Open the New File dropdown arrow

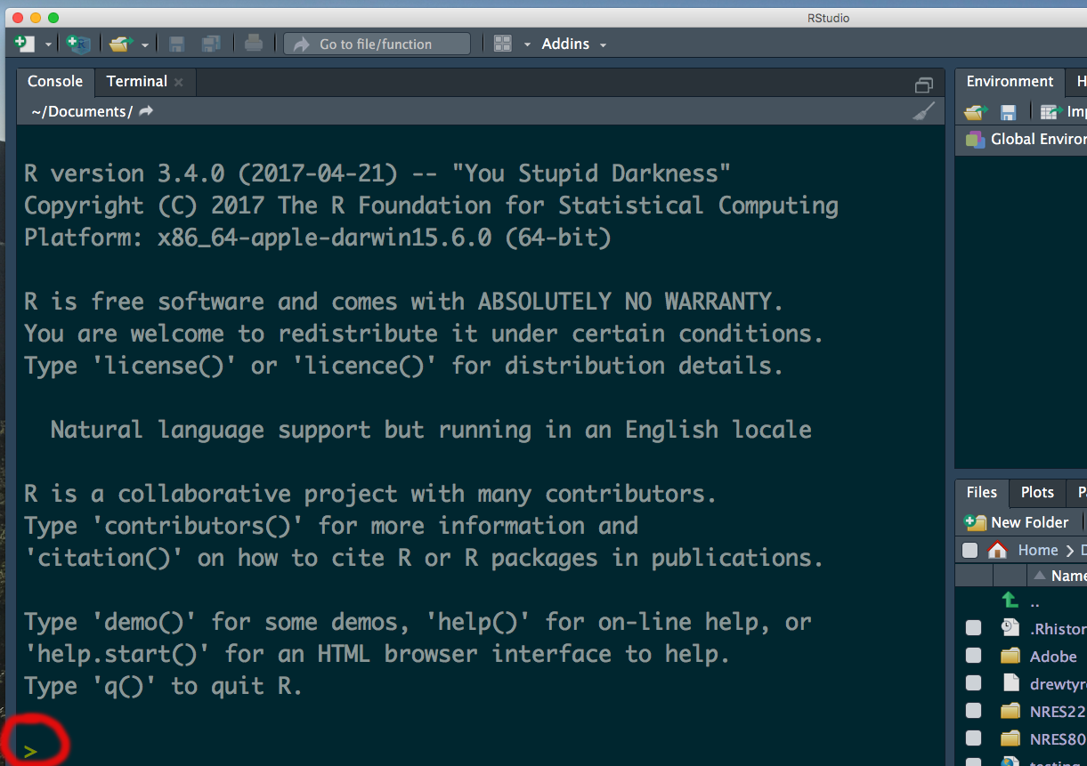[48, 44]
